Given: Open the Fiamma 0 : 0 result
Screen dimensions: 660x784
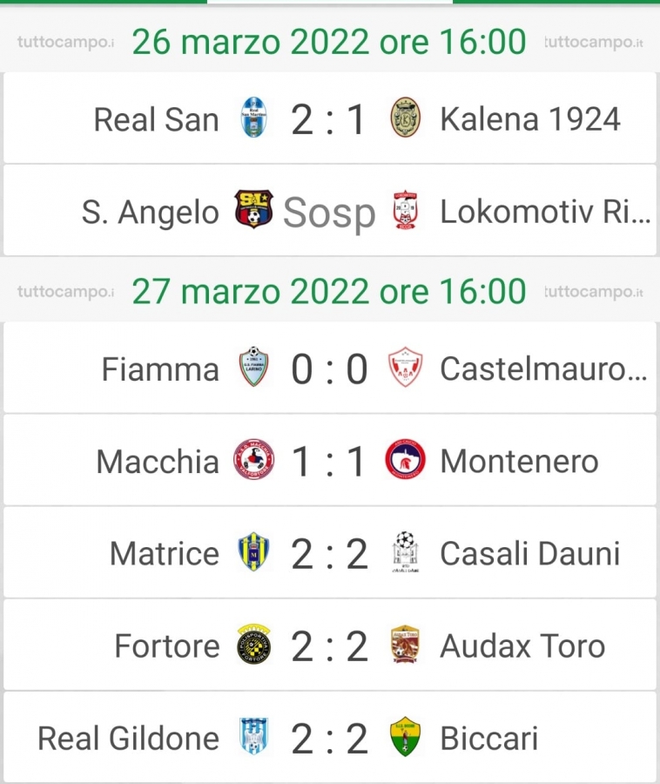Looking at the screenshot, I should (329, 369).
